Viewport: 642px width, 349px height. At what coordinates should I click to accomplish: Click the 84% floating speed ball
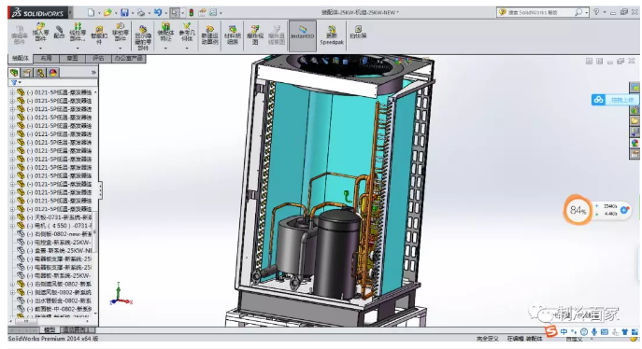[578, 210]
